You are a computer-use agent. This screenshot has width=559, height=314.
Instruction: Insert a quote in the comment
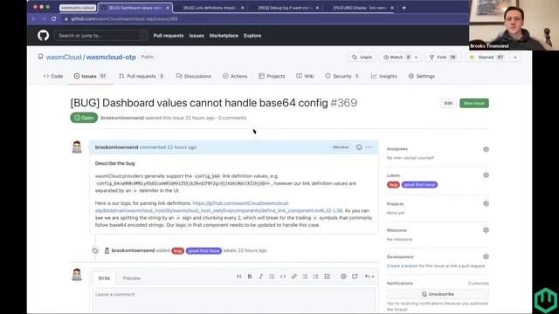coord(272,276)
